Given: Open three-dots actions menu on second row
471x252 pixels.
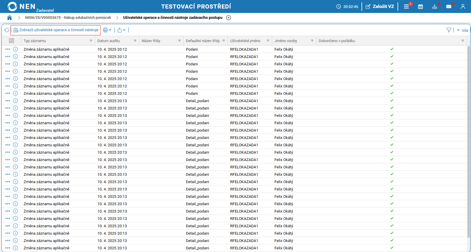Looking at the screenshot, I should pyautogui.click(x=8, y=57).
